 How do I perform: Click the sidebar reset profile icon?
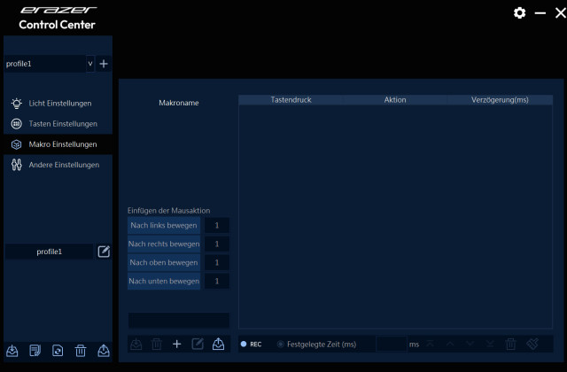(58, 351)
